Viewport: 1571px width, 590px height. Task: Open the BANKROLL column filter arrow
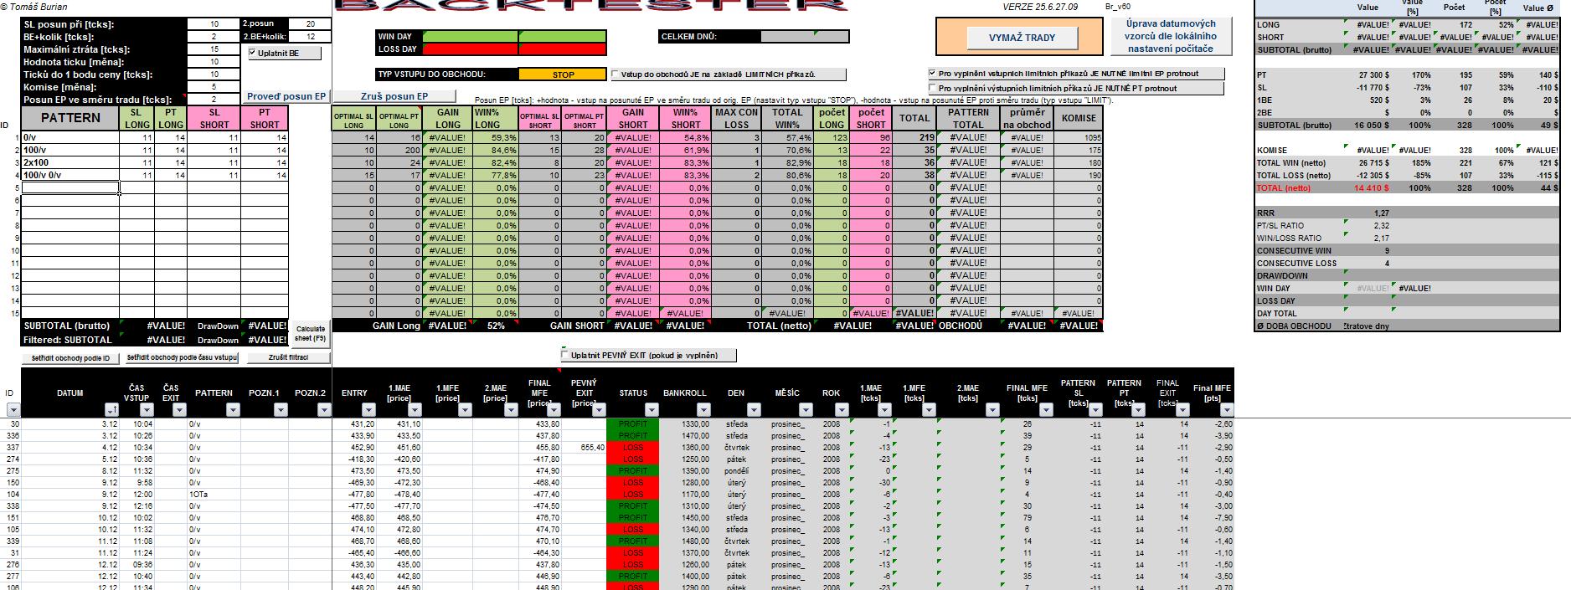(x=703, y=410)
